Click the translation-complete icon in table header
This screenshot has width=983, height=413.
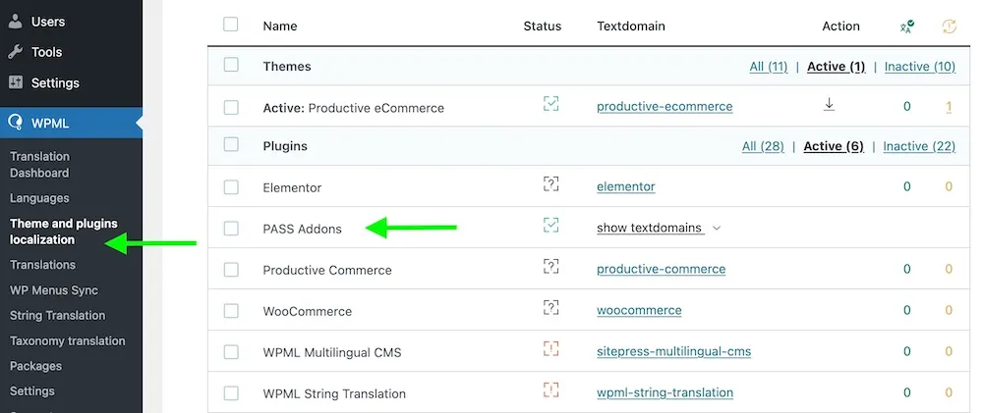[x=907, y=26]
